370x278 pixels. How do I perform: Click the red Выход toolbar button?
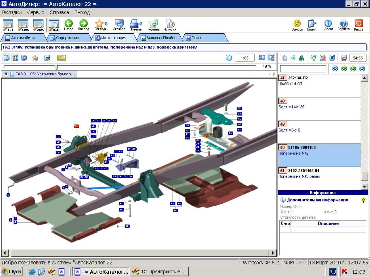point(359,25)
